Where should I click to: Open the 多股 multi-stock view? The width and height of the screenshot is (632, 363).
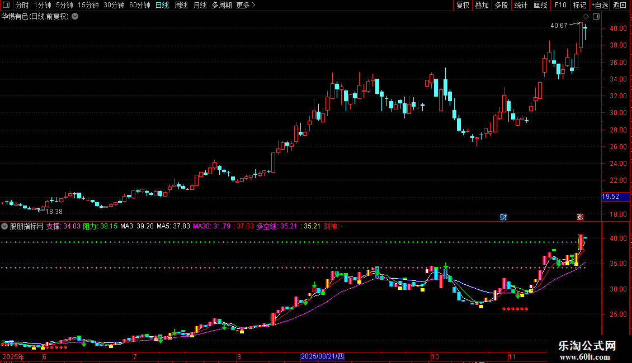point(501,5)
